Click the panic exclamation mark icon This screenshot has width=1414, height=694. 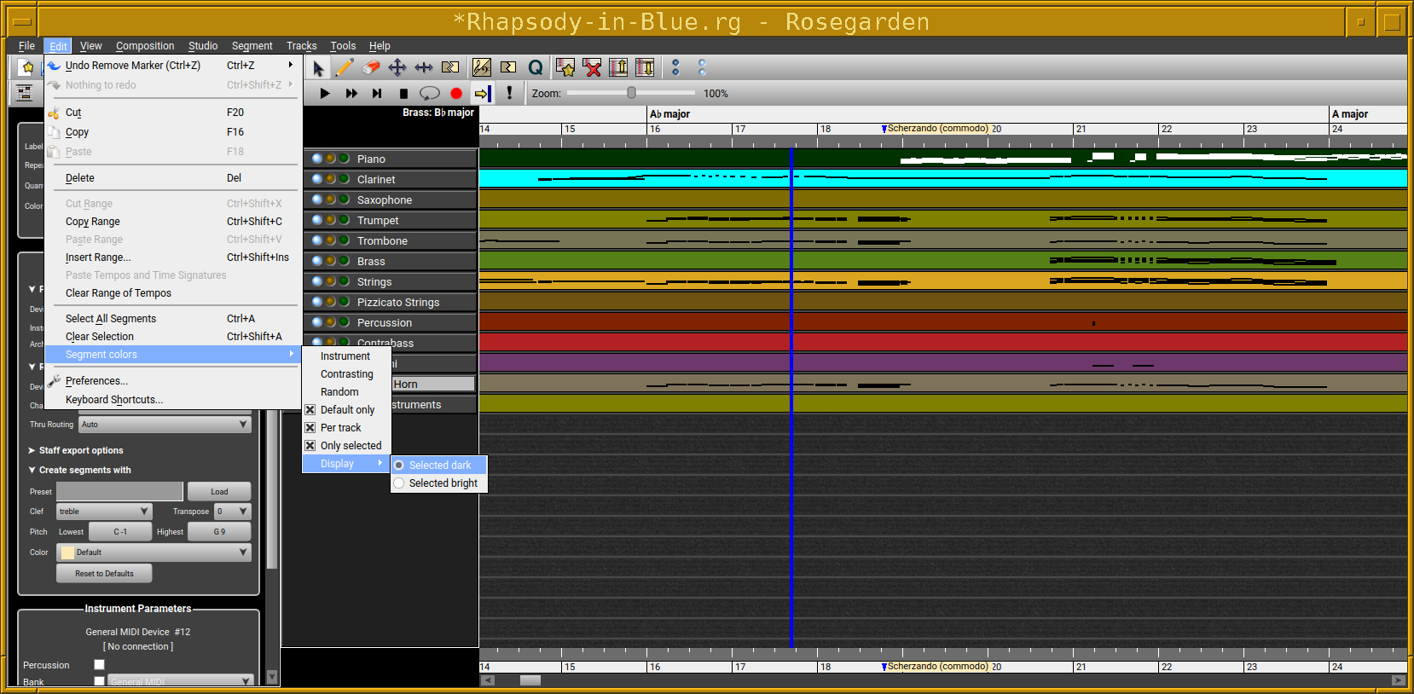[x=510, y=93]
